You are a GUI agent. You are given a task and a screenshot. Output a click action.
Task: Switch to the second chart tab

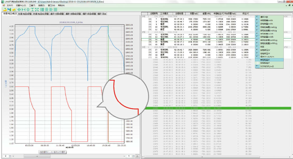(25, 14)
